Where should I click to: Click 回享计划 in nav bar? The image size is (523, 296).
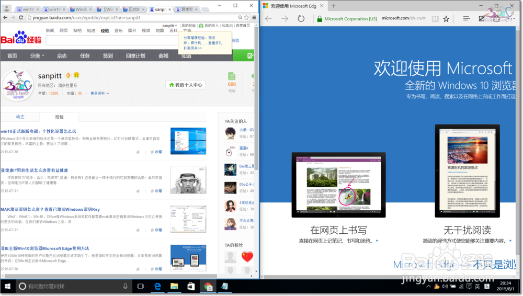(135, 56)
